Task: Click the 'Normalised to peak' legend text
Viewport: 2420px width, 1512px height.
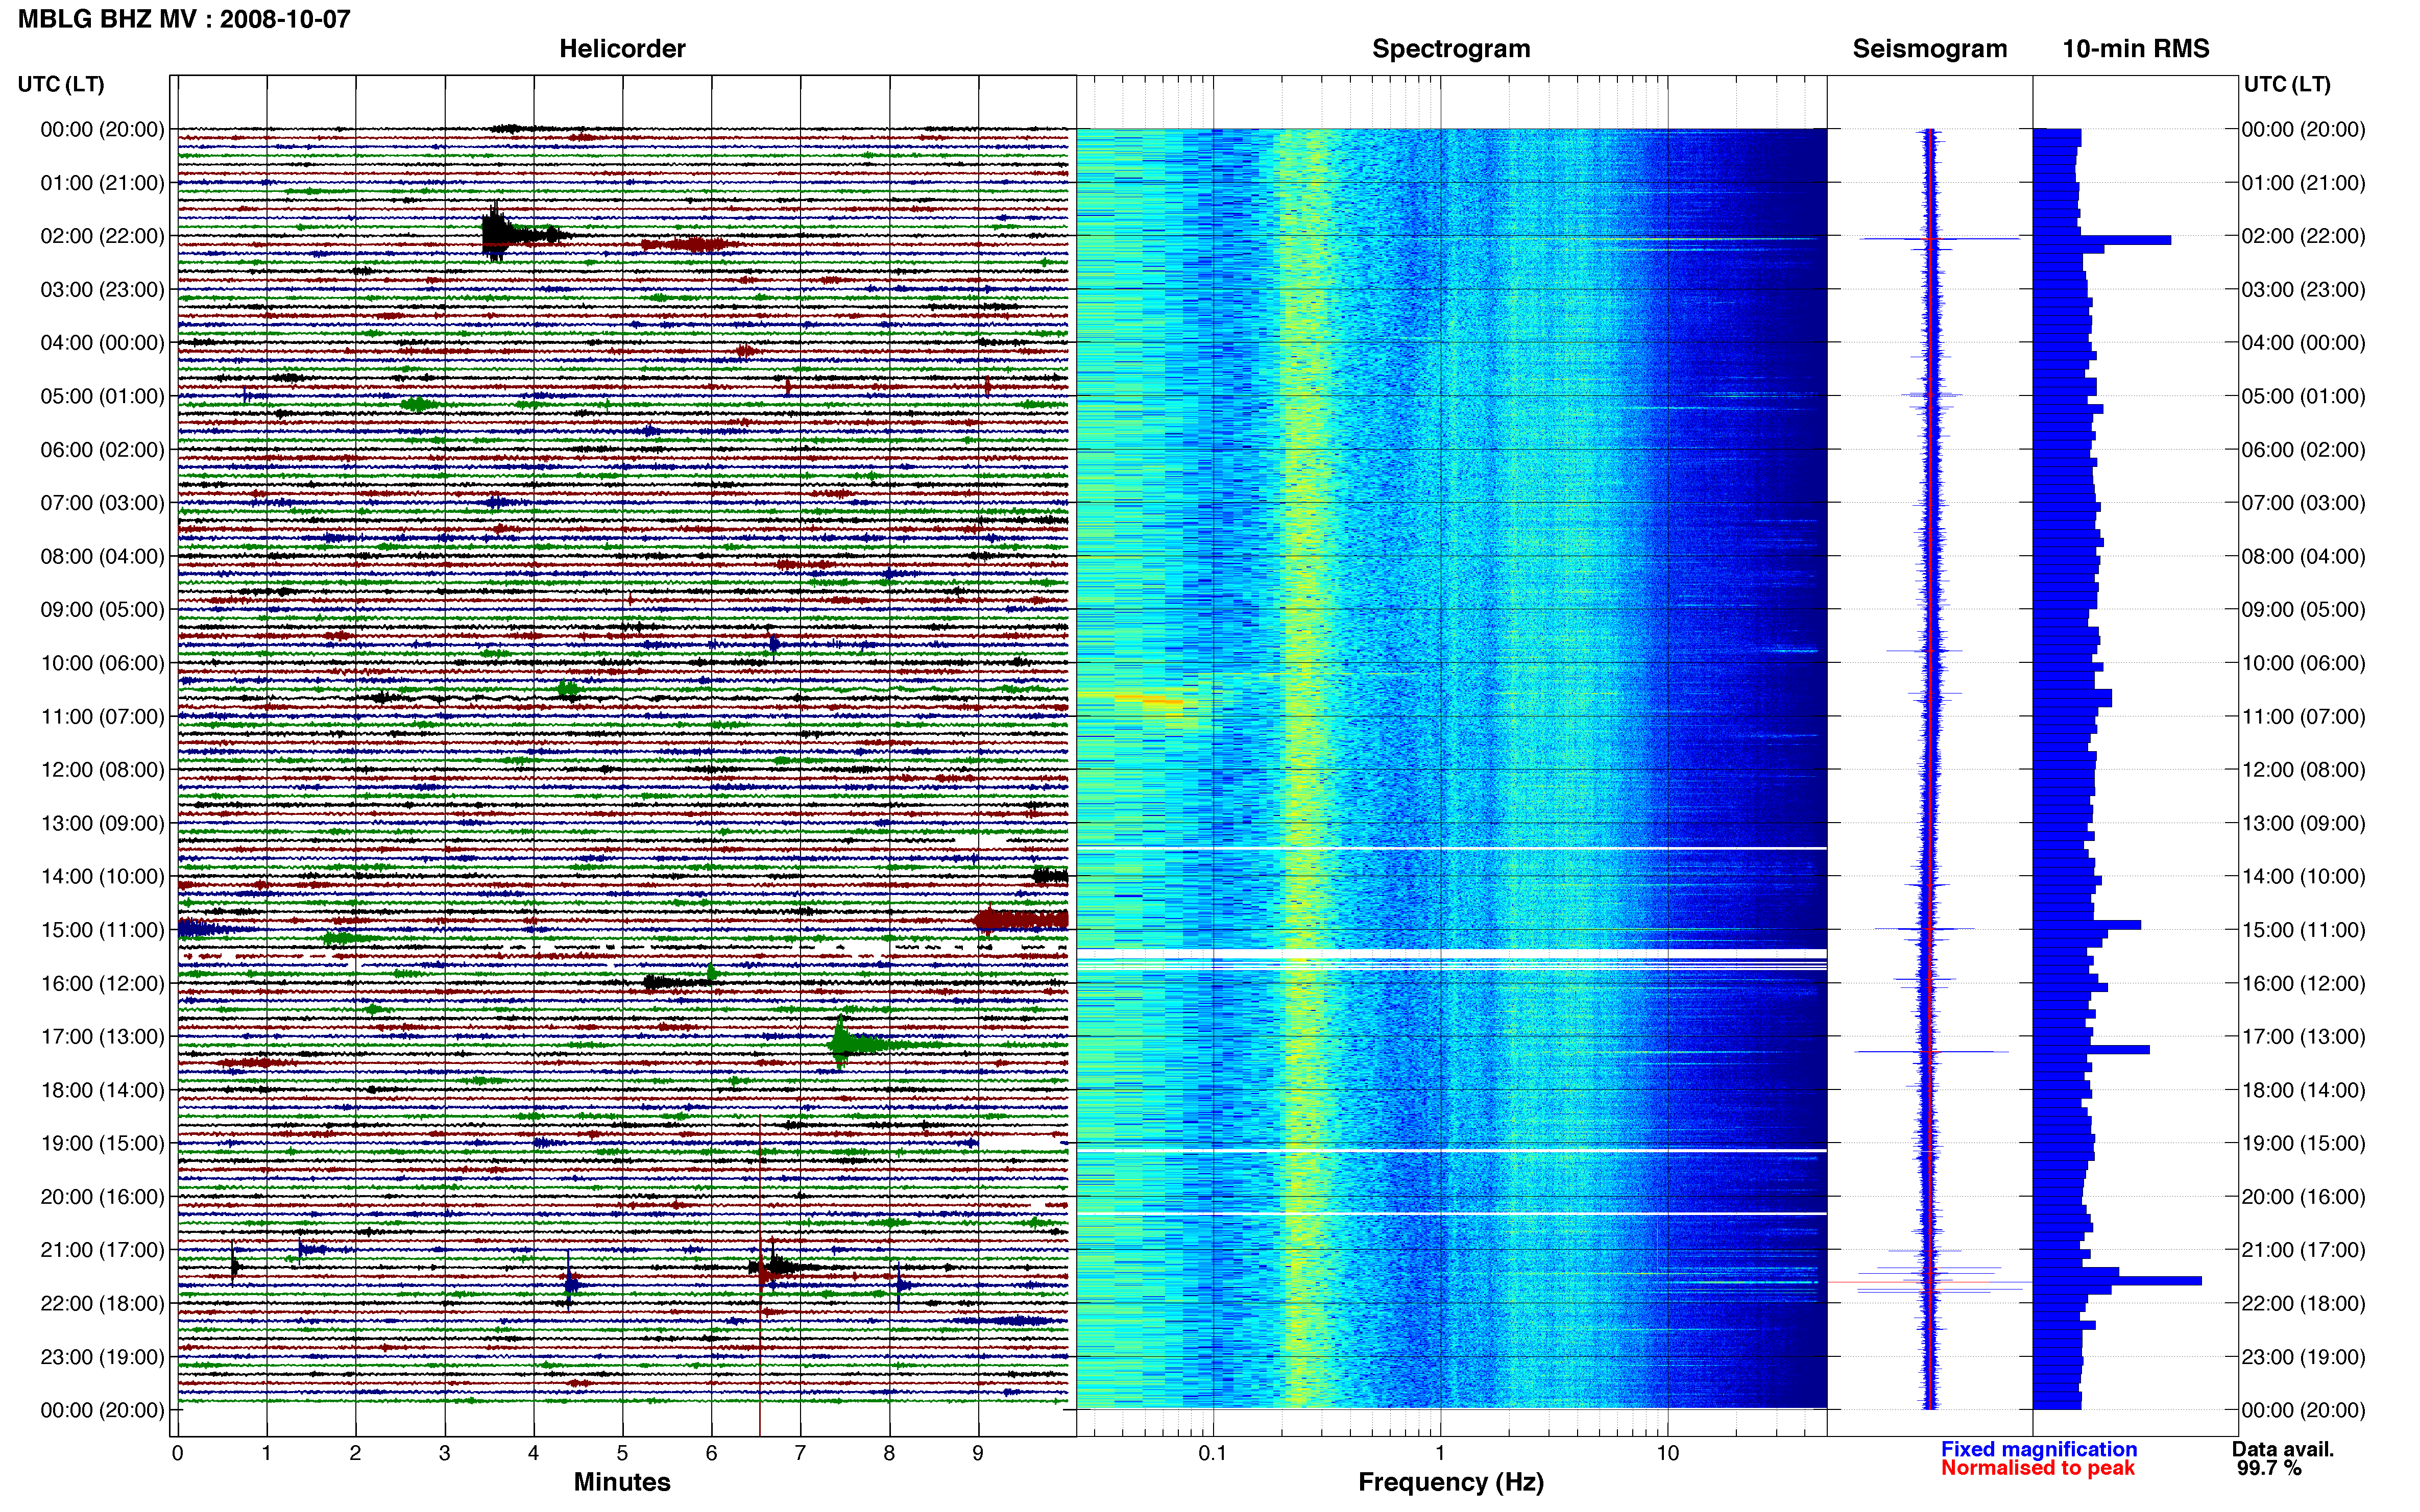Action: pyautogui.click(x=2037, y=1468)
